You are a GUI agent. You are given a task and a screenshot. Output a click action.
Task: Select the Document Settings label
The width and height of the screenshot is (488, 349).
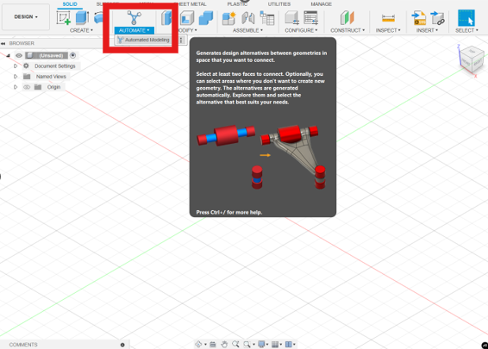(x=55, y=66)
